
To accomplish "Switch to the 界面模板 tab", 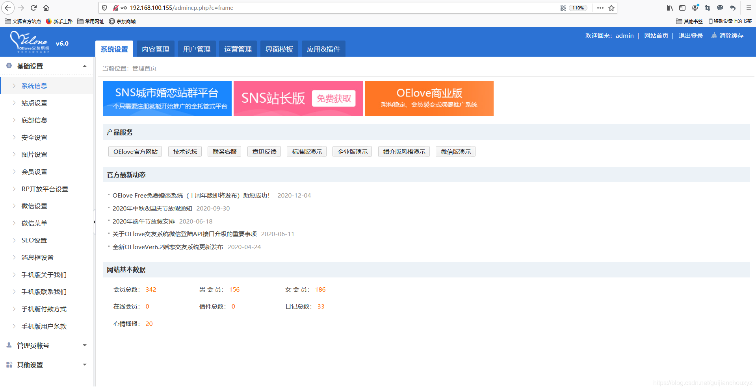I will [279, 49].
